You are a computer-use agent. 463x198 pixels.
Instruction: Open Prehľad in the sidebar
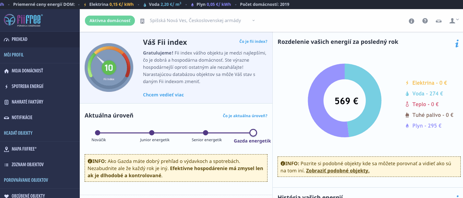19,39
